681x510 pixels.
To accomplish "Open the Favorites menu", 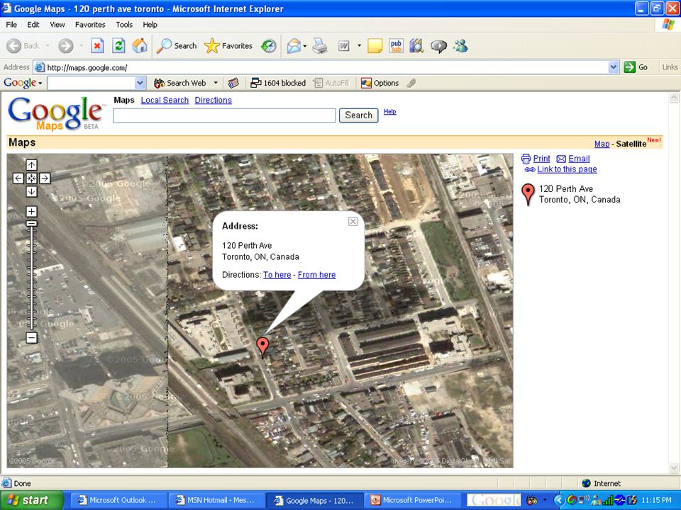I will tap(90, 25).
